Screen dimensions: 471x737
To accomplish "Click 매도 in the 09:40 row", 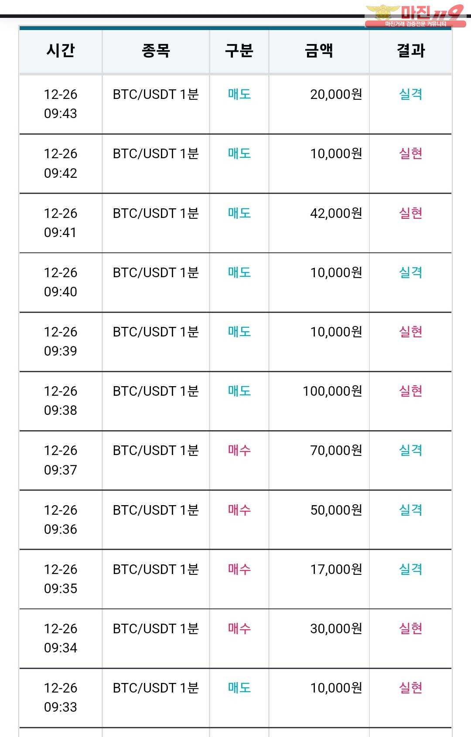I will [239, 272].
